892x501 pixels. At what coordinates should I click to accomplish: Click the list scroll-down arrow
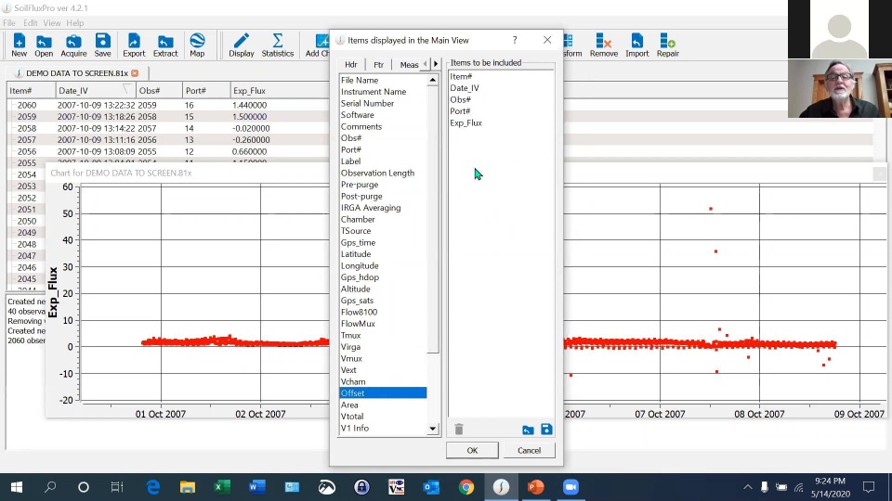pyautogui.click(x=432, y=429)
